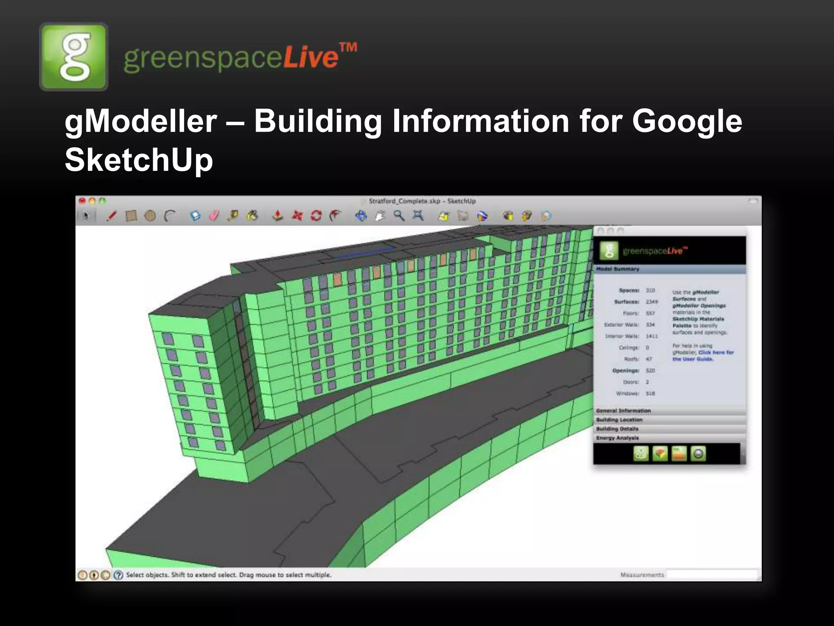Image resolution: width=834 pixels, height=626 pixels.
Task: Click the Openings value 520
Action: 650,370
